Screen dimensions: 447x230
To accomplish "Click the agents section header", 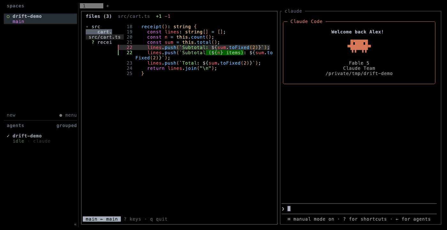I will [15, 126].
